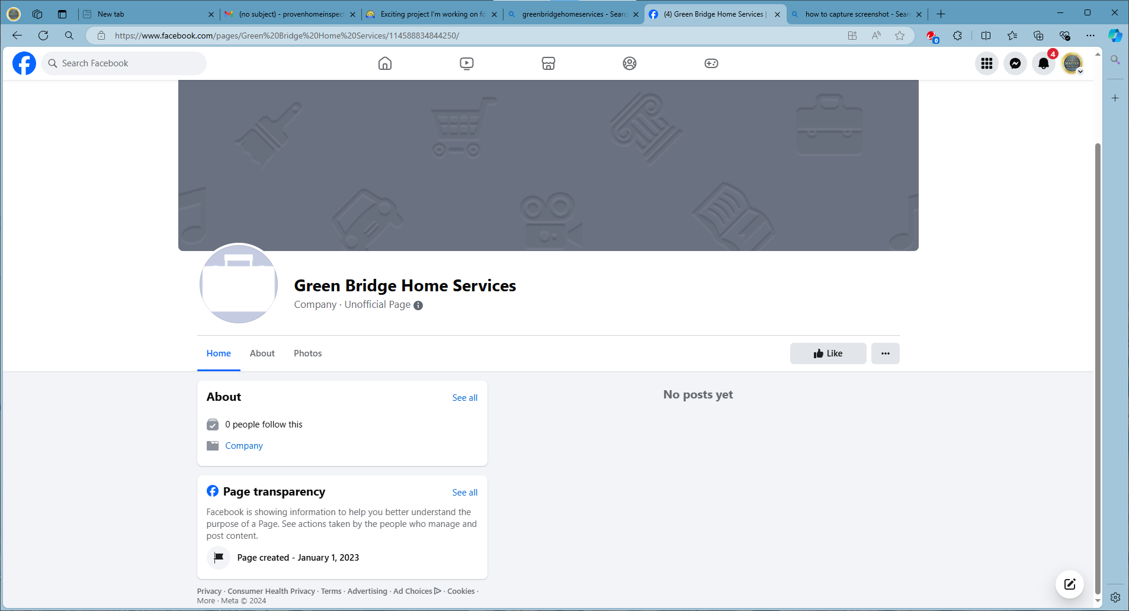Click the browser toolbar search icon
1129x611 pixels.
tap(69, 36)
